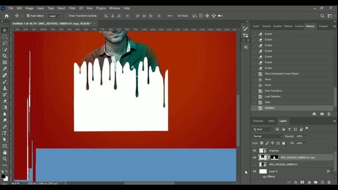Image resolution: width=338 pixels, height=190 pixels.
Task: Hide Layer 0 via its eye icon
Action: pos(255,172)
